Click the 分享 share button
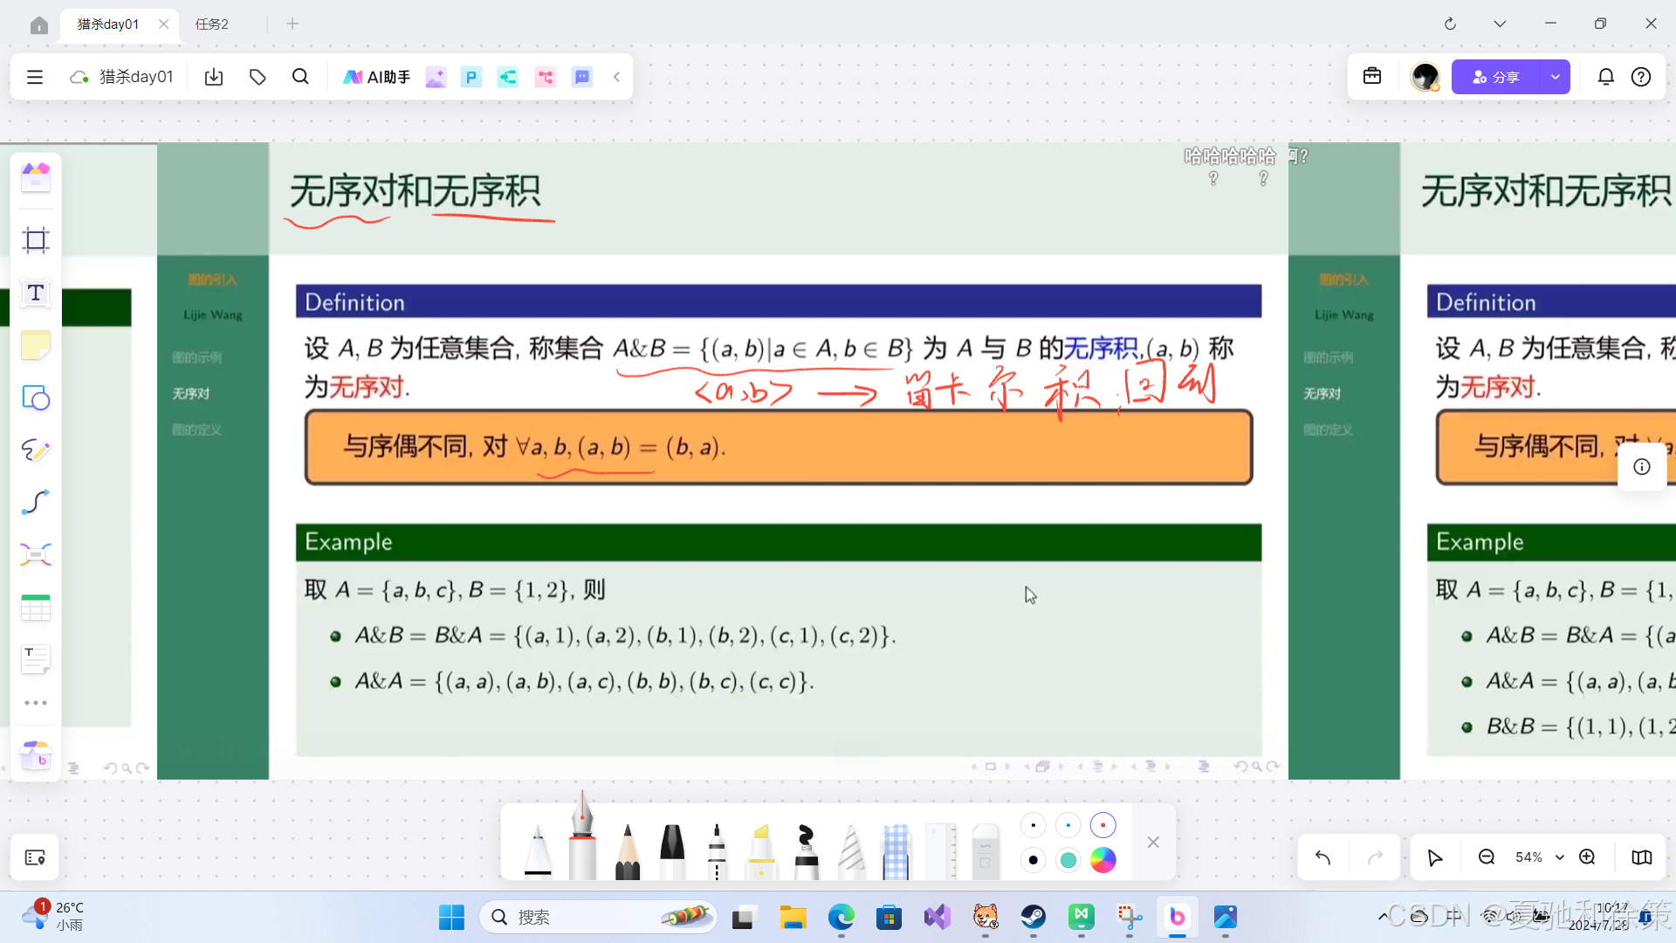Image resolution: width=1676 pixels, height=943 pixels. [x=1495, y=77]
